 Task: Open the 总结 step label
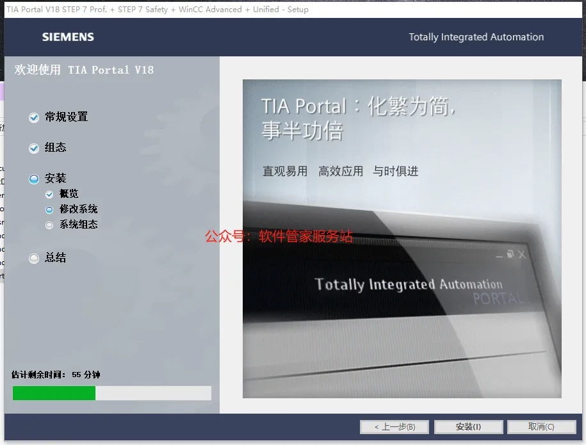pyautogui.click(x=55, y=257)
